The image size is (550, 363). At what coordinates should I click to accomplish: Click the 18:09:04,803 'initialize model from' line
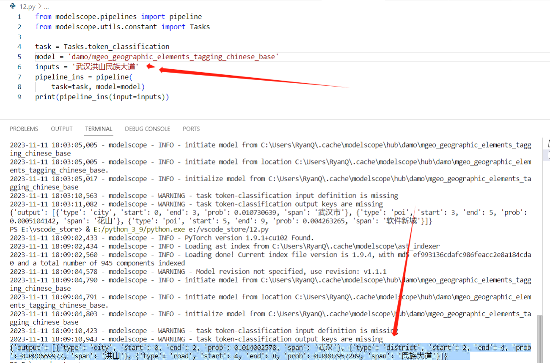tap(270, 318)
